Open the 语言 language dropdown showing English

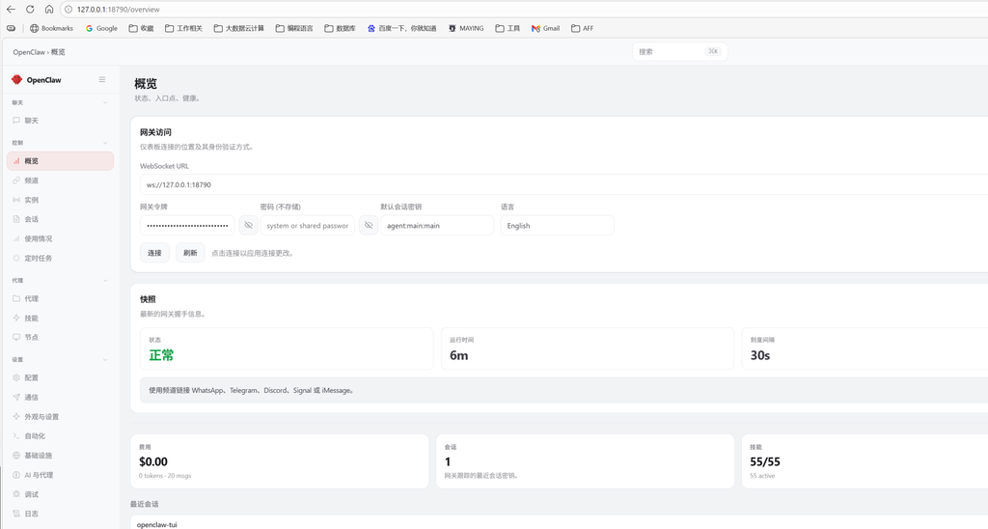557,225
